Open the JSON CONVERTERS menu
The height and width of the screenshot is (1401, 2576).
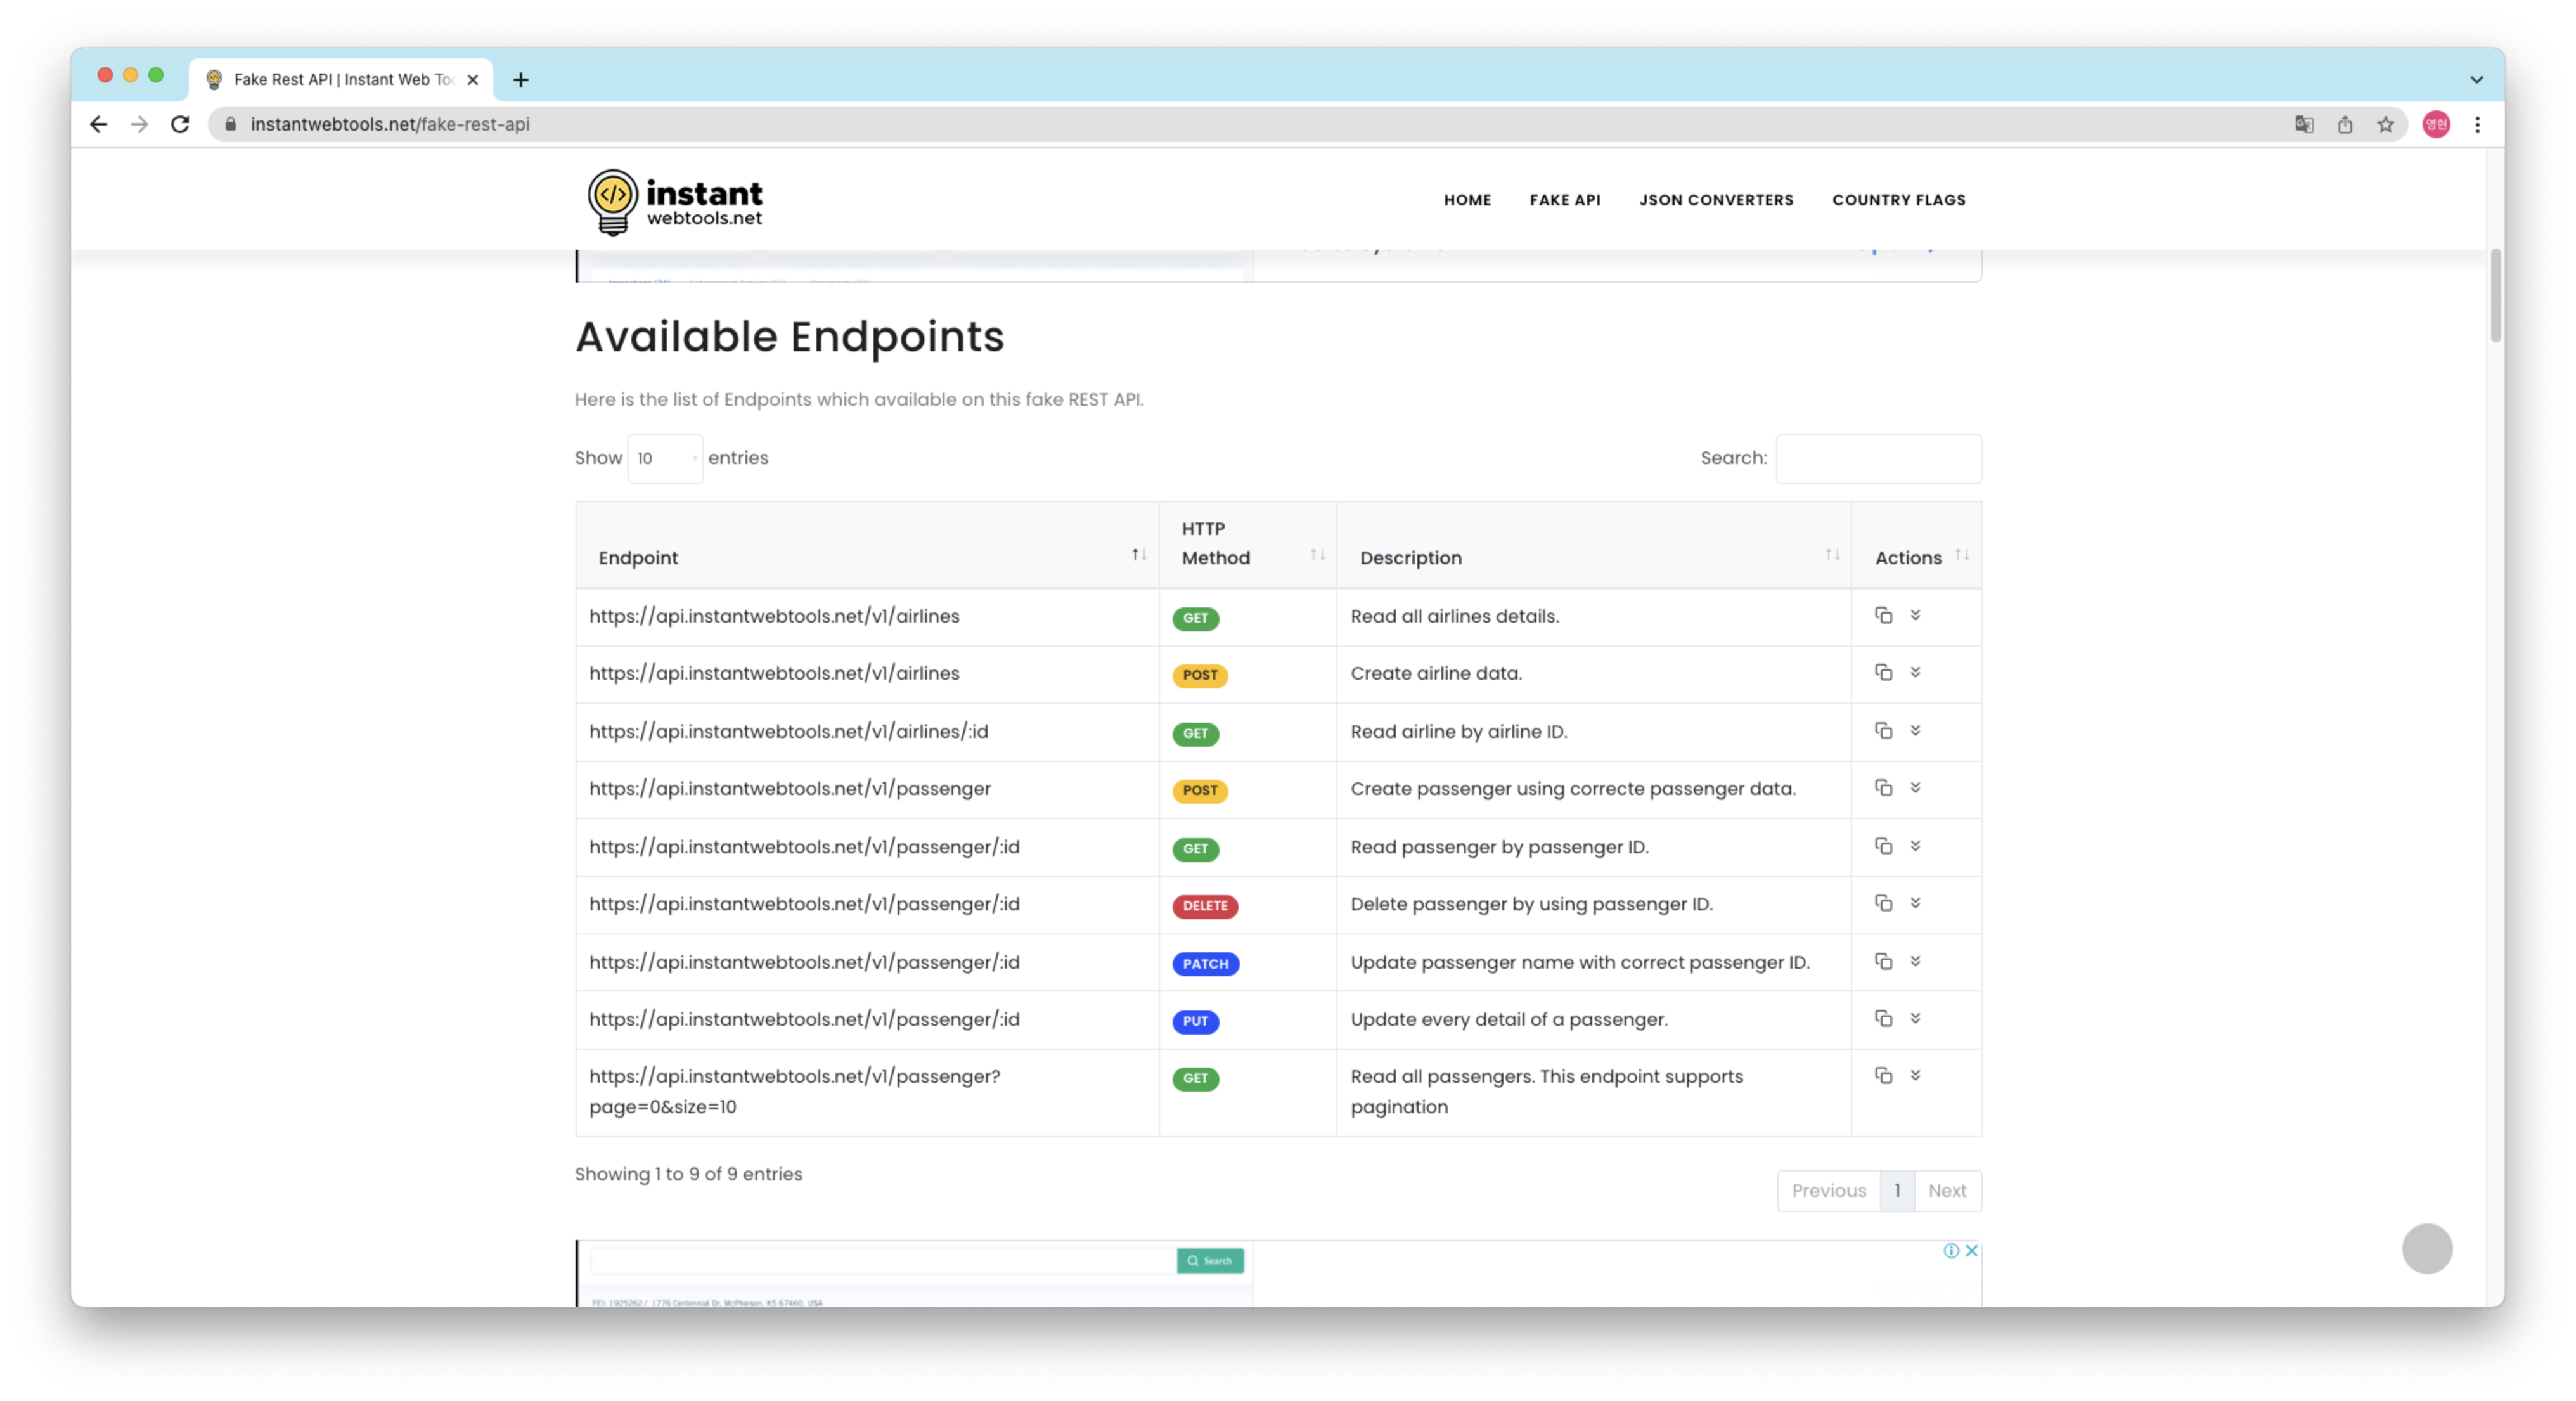(x=1716, y=200)
